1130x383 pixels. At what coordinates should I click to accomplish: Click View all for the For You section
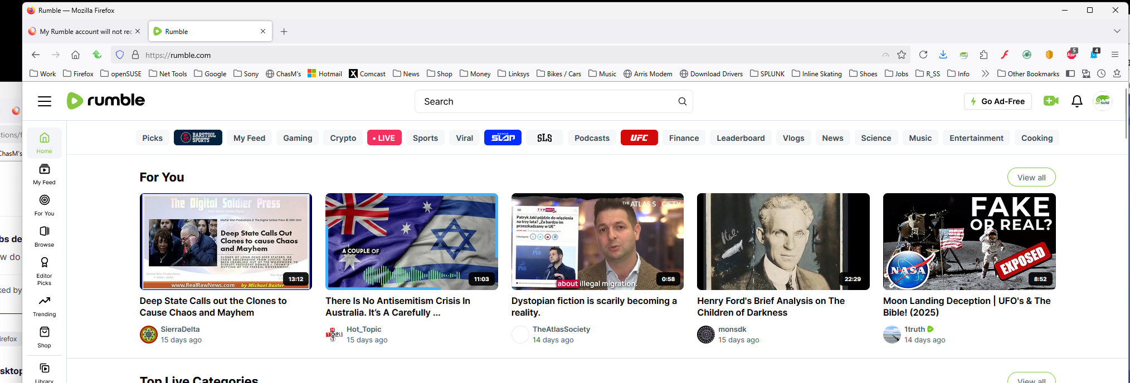pos(1031,178)
